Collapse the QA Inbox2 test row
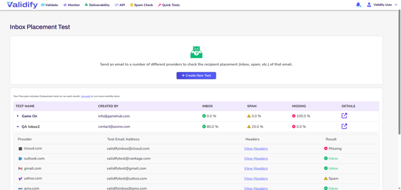 tap(18, 127)
